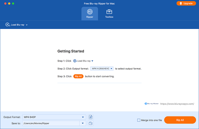Open Load Blu-ray arrow in Step 1

92,61
